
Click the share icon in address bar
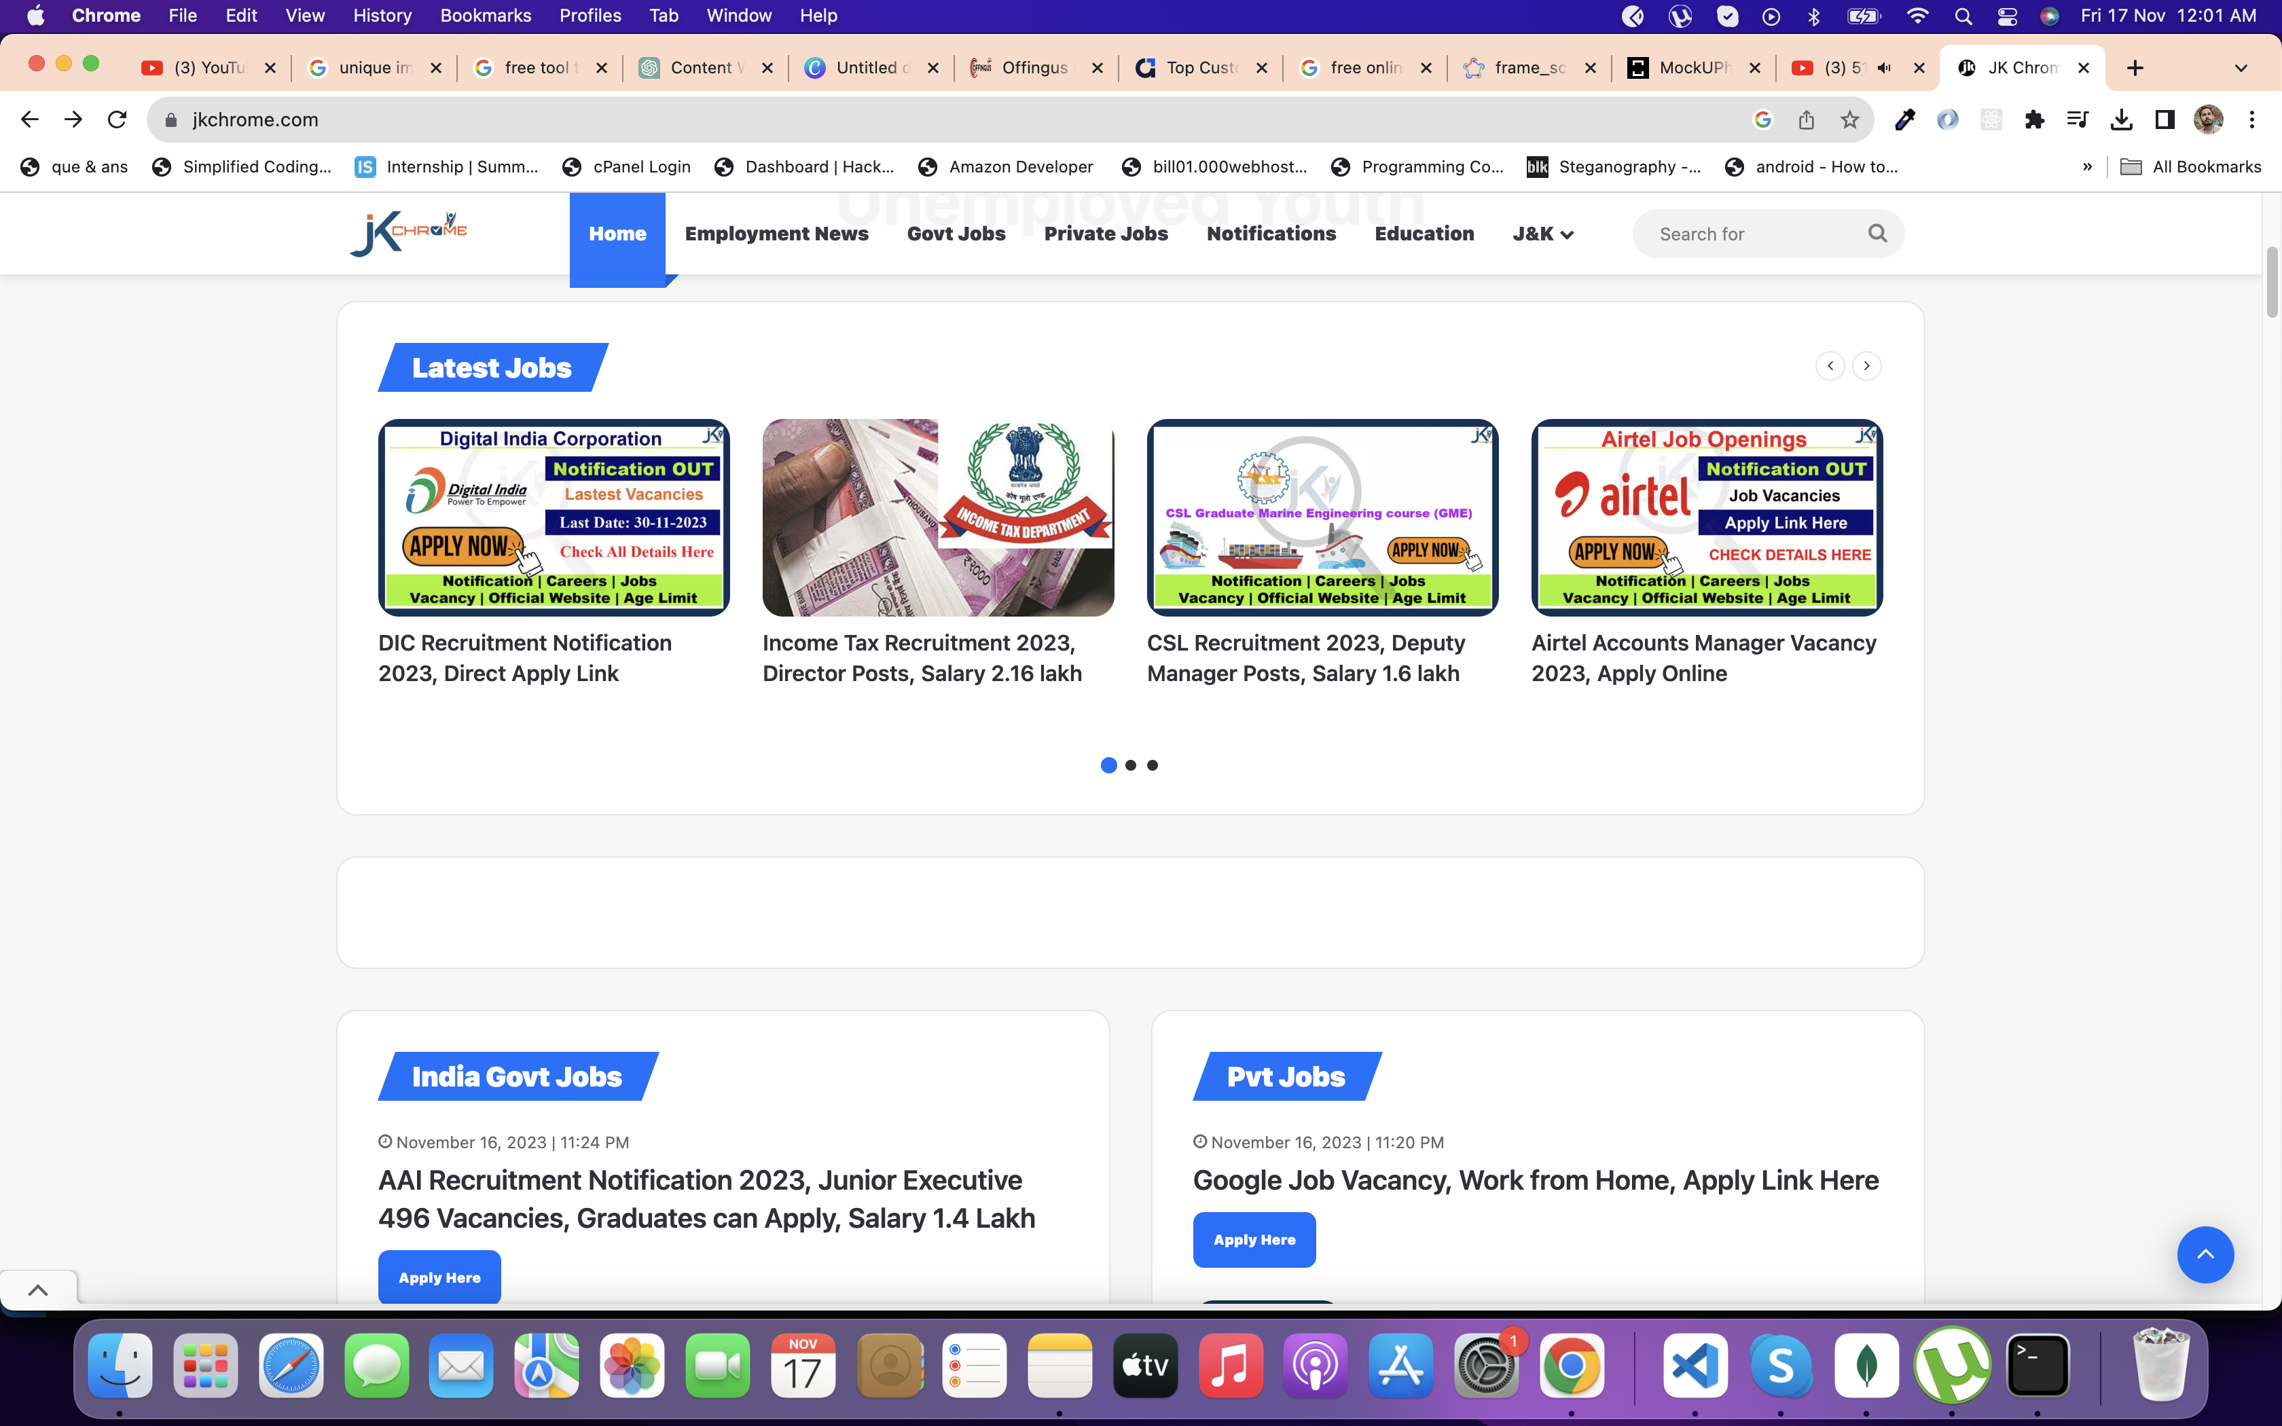coord(1806,120)
